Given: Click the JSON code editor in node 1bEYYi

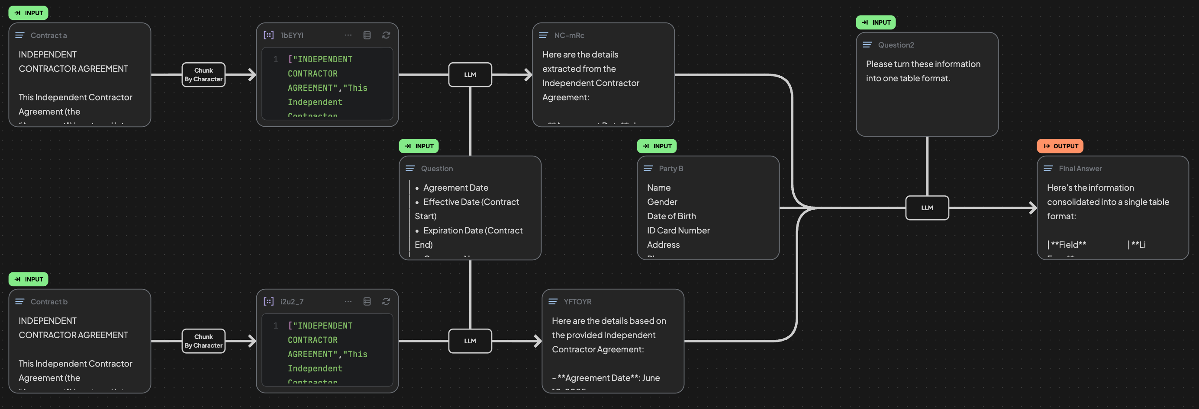Looking at the screenshot, I should coord(327,84).
